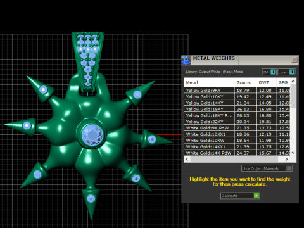Select the Yellow Gold:22KY row
The image size is (304, 228).
(x=237, y=122)
